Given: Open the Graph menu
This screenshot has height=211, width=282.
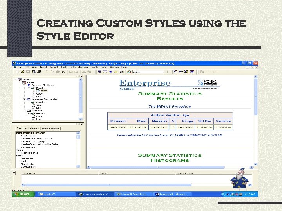Looking at the screenshot, I should point(94,67).
